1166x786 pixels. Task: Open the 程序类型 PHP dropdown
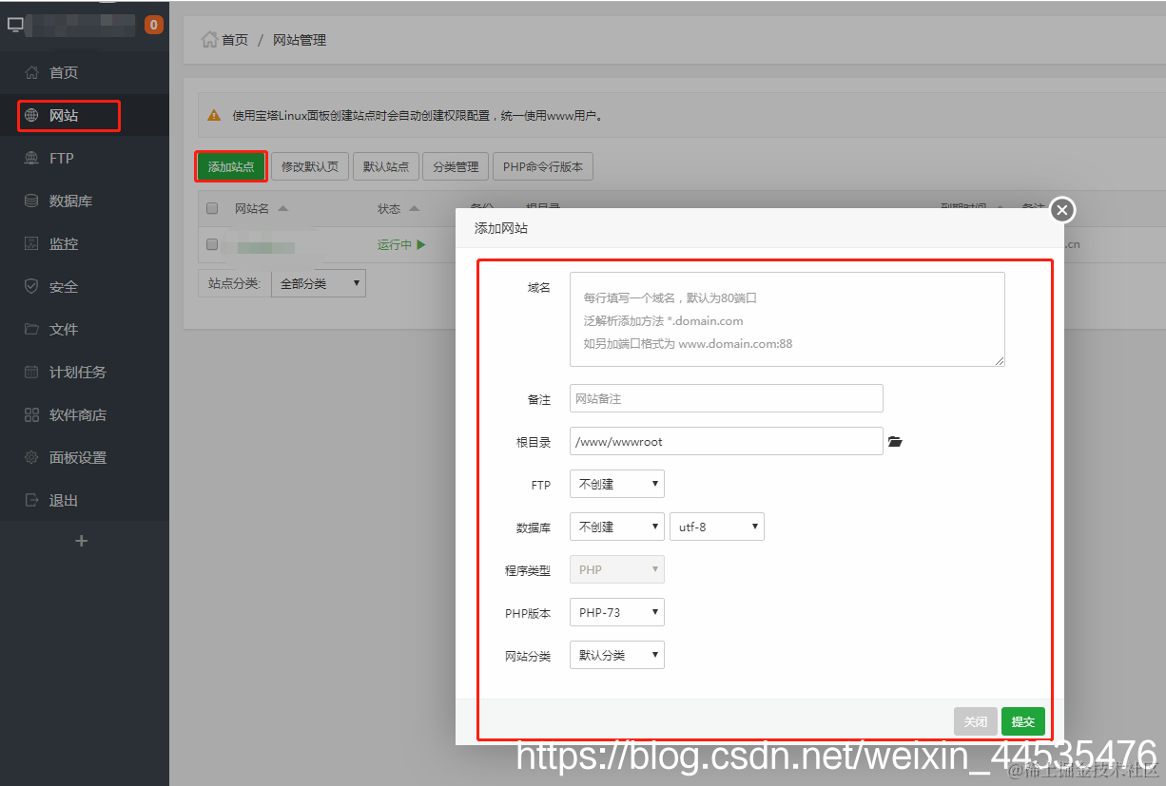pos(617,569)
